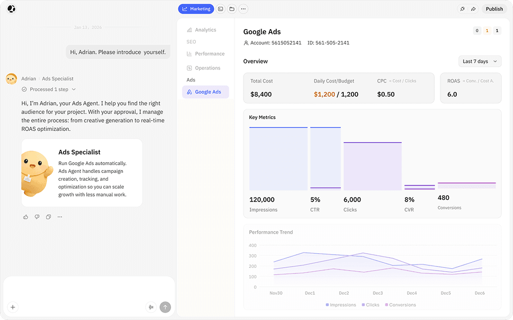The image size is (513, 320).
Task: Click the share arrow icon near Publish
Action: (474, 9)
